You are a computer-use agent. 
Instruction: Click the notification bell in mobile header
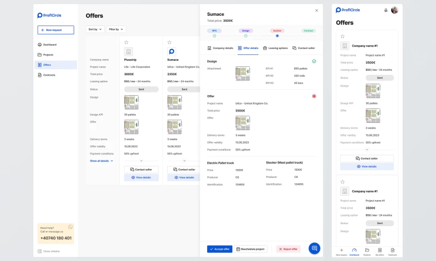click(386, 10)
